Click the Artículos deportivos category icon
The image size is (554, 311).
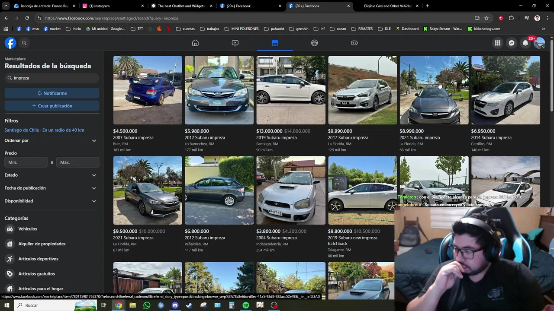point(10,259)
